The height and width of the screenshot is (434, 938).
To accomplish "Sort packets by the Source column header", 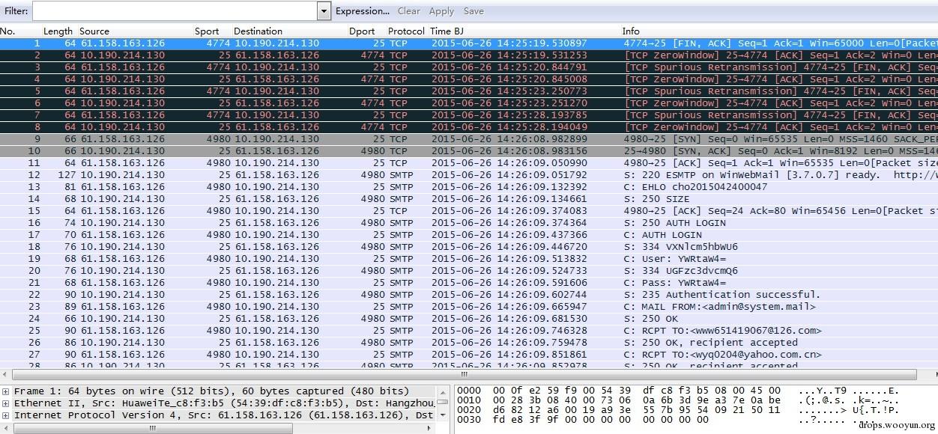I will point(94,31).
